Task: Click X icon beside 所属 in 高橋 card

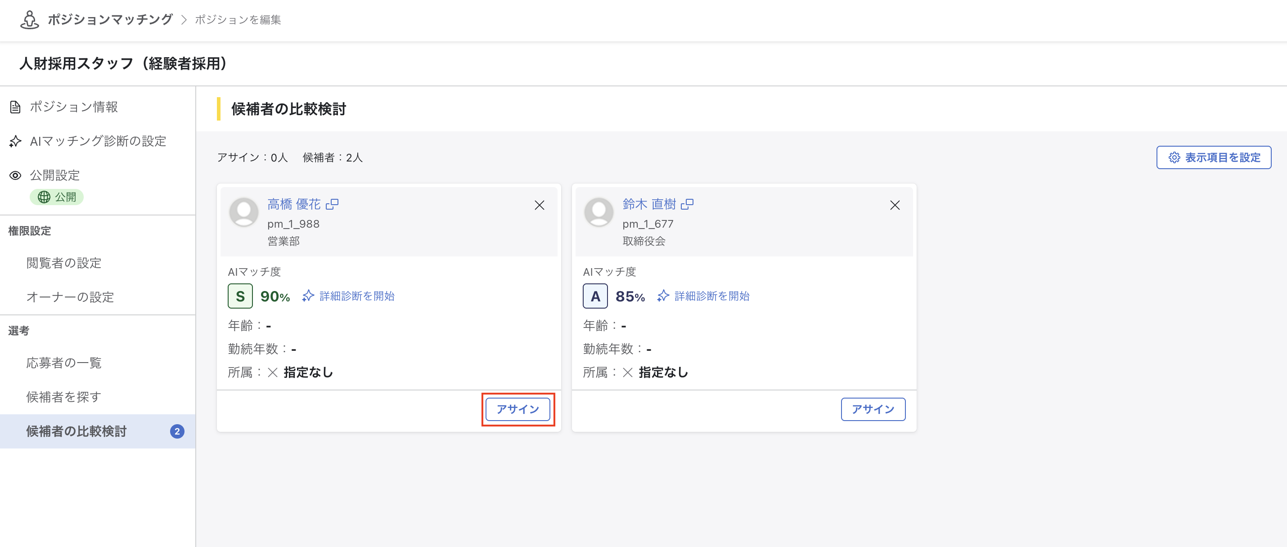Action: pyautogui.click(x=273, y=372)
